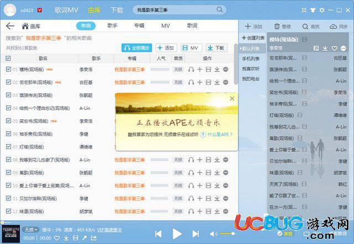Uncheck song 03 饿狼传说(现场版)
The height and width of the screenshot is (244, 354).
(x=8, y=95)
